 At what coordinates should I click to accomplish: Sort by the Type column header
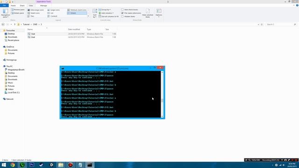89,29
